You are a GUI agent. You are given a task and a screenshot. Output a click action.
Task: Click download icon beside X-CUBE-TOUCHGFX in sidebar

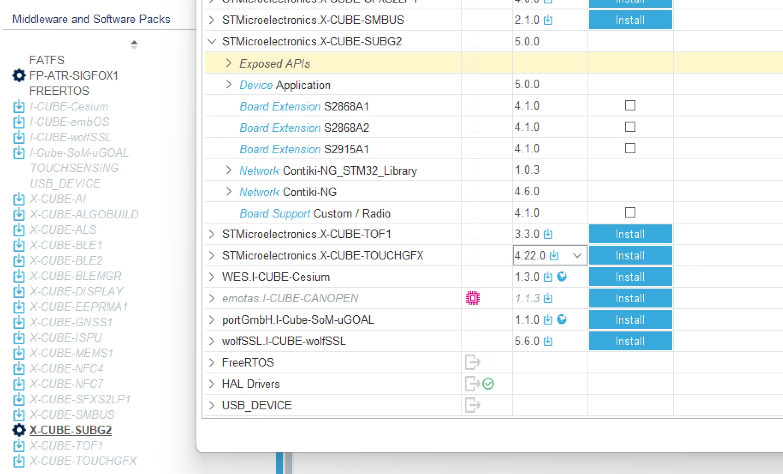[19, 461]
